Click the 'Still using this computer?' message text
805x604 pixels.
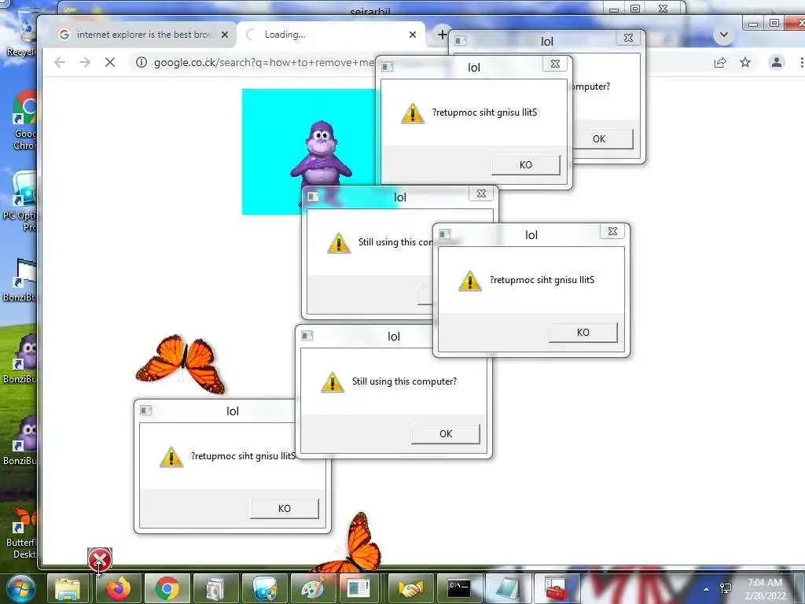[404, 381]
